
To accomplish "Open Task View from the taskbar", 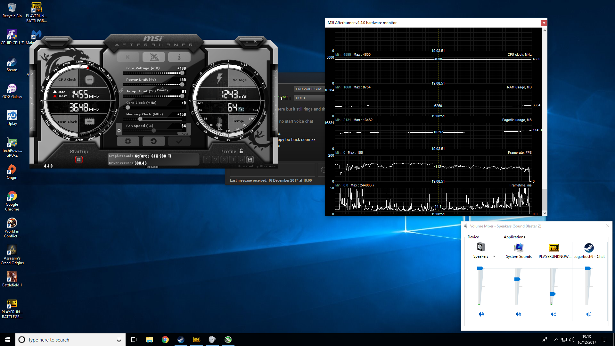I will pos(133,340).
